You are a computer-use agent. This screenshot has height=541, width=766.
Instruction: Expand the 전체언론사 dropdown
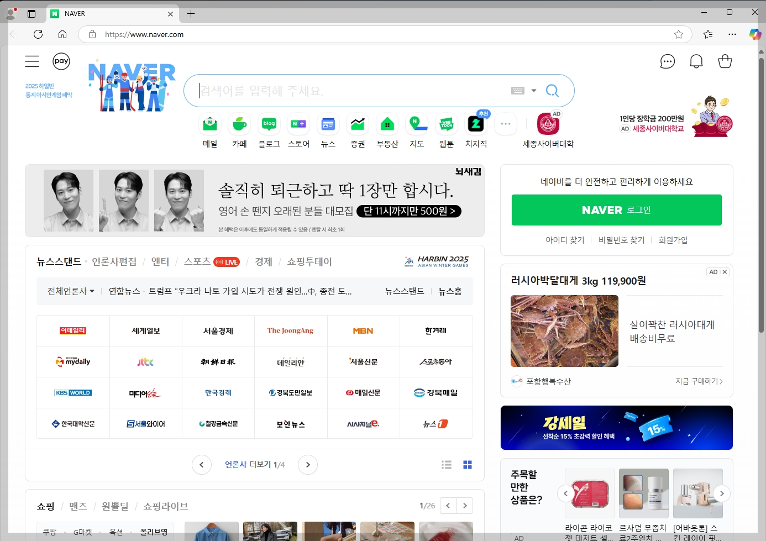(71, 291)
